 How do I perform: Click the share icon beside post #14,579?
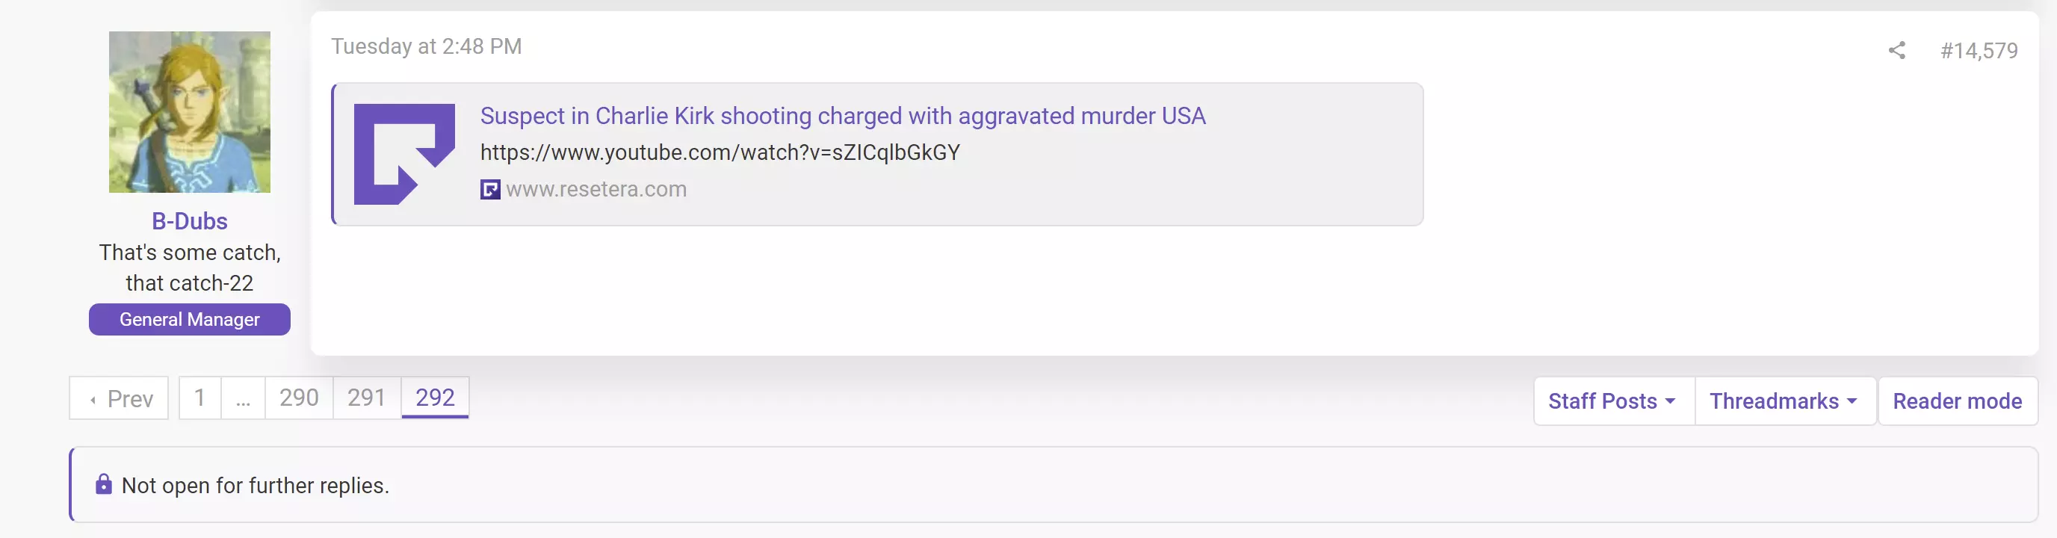pyautogui.click(x=1896, y=50)
